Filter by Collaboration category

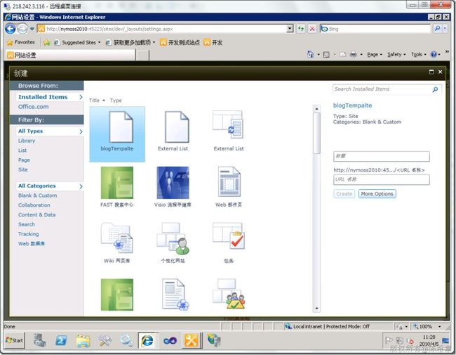[x=34, y=205]
